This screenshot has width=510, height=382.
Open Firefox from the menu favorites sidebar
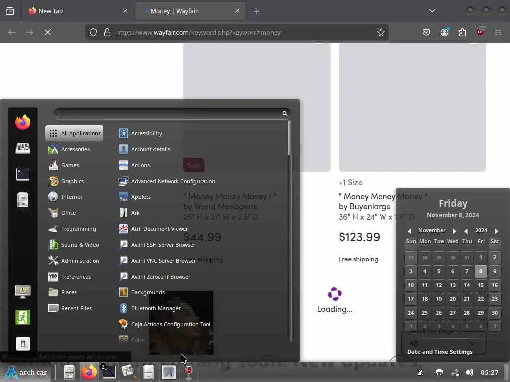pos(23,122)
